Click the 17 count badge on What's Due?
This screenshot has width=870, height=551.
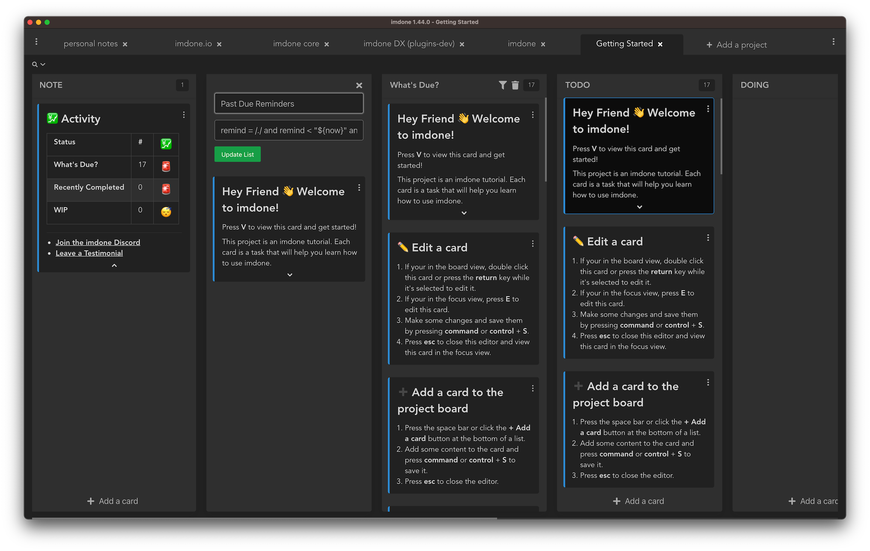531,85
